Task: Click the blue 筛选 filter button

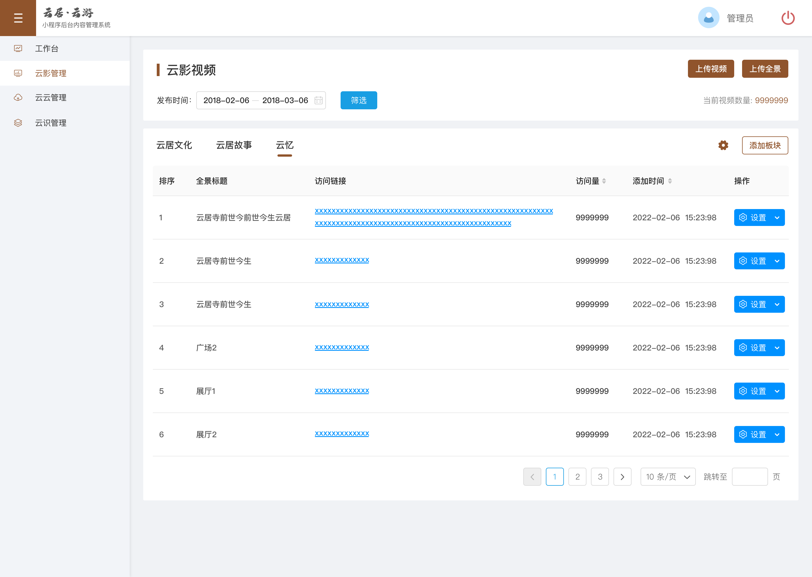Action: tap(359, 100)
